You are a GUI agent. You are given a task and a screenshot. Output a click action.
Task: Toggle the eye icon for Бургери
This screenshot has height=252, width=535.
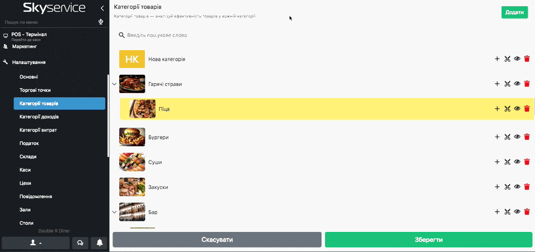pyautogui.click(x=517, y=137)
